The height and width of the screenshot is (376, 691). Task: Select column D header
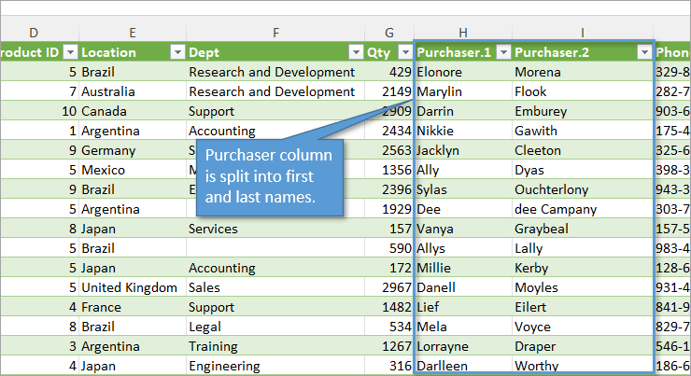(x=37, y=33)
